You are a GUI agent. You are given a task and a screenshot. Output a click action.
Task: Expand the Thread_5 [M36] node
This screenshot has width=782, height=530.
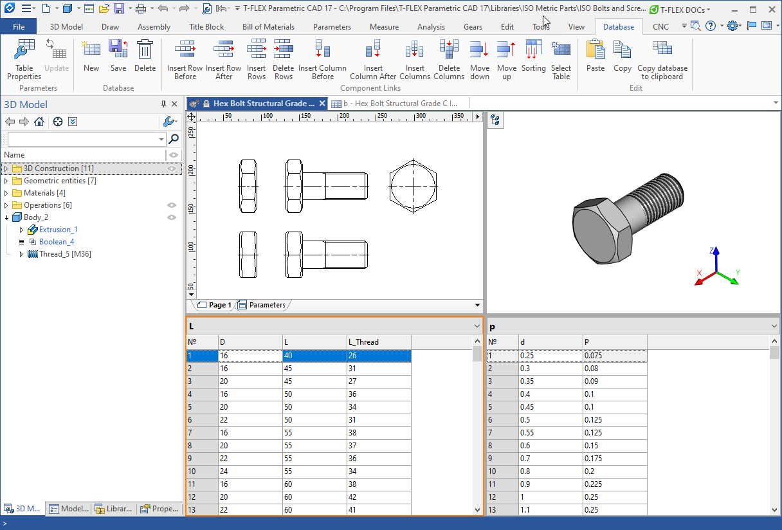pyautogui.click(x=21, y=254)
